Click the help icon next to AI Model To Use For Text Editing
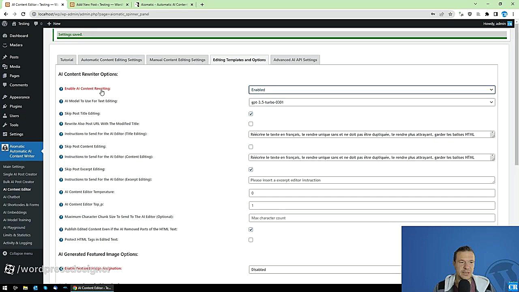The height and width of the screenshot is (292, 519). point(61,101)
